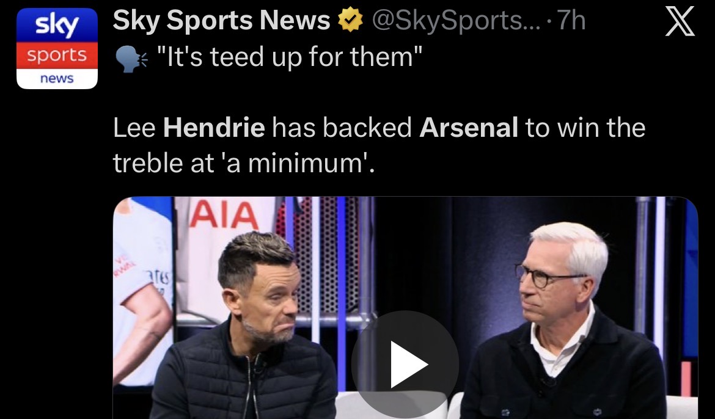Click the gold verified badge
The width and height of the screenshot is (715, 419).
[350, 21]
